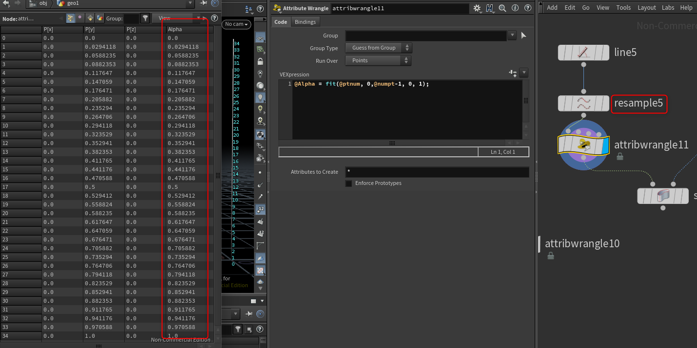
Task: Open the Add menu in network editor
Action: [552, 7]
